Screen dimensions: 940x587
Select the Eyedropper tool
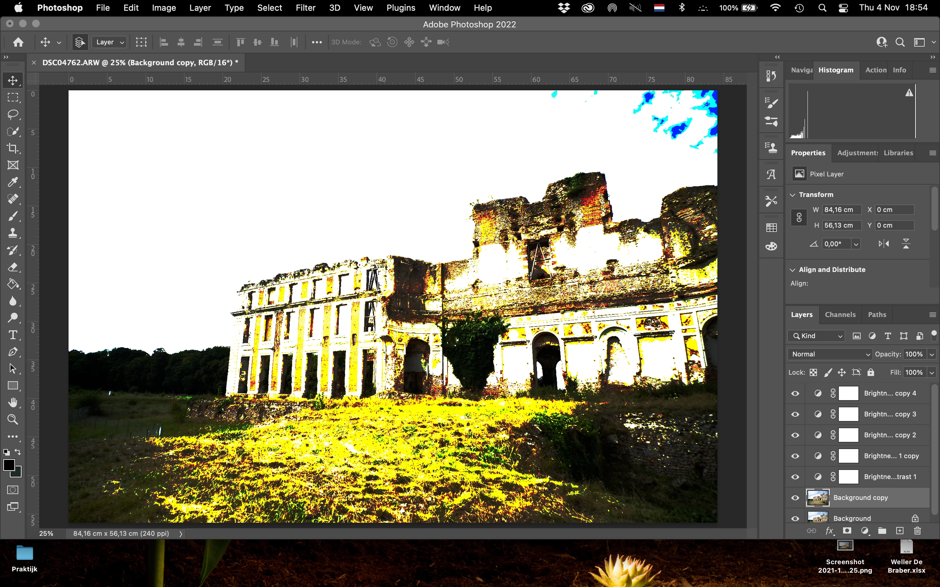pos(13,182)
